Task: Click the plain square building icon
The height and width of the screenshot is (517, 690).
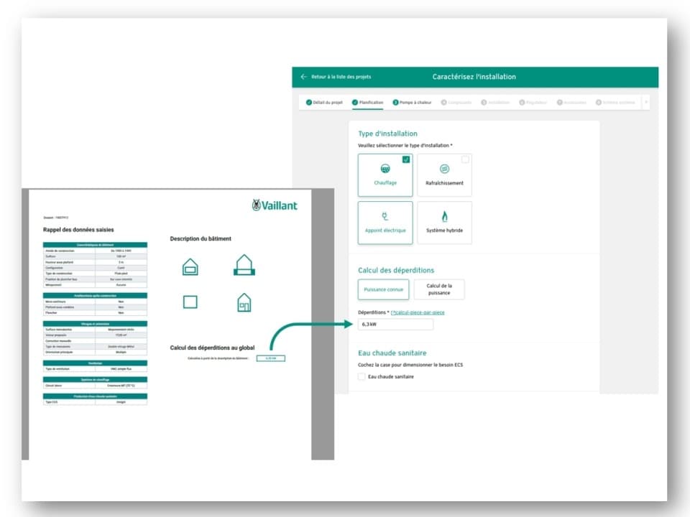Action: (190, 302)
